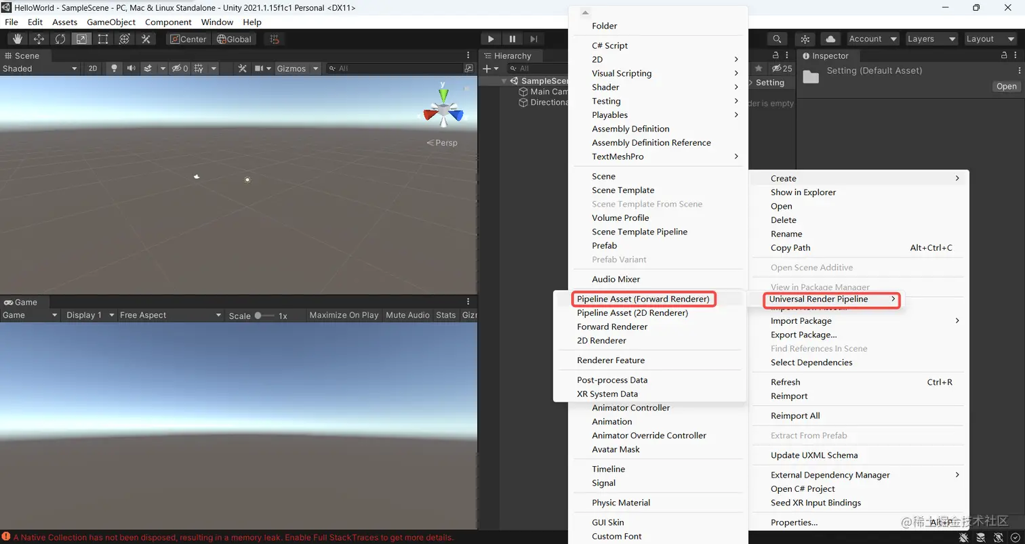Toggle hidden packages count (25) in Project panel
The height and width of the screenshot is (544, 1025).
pyautogui.click(x=782, y=68)
